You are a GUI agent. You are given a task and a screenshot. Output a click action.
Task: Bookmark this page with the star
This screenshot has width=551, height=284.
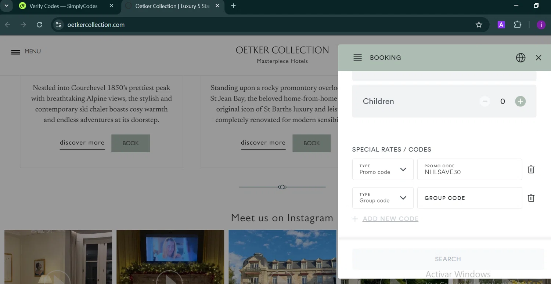[479, 25]
